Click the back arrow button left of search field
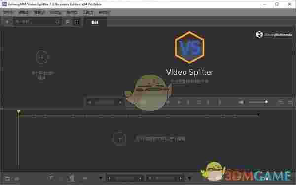Image resolution: width=296 pixels, height=185 pixels. 8,22
